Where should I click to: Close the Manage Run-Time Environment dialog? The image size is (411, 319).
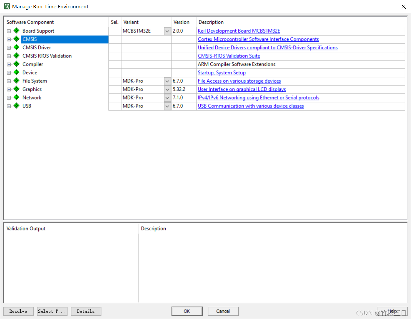pos(403,6)
